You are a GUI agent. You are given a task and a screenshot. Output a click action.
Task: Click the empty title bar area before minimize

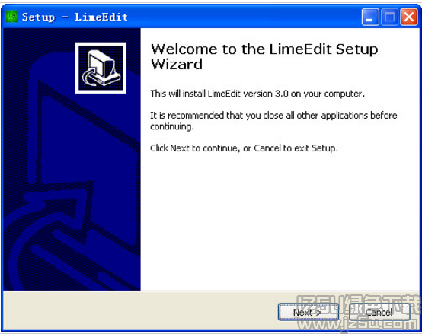click(244, 17)
